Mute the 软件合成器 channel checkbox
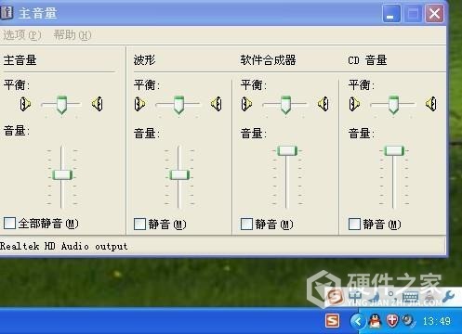Image resolution: width=462 pixels, height=334 pixels. click(x=246, y=224)
